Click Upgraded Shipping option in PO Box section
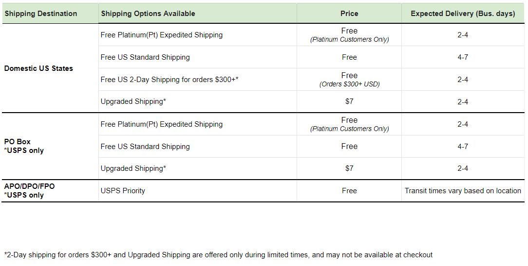 [x=133, y=168]
